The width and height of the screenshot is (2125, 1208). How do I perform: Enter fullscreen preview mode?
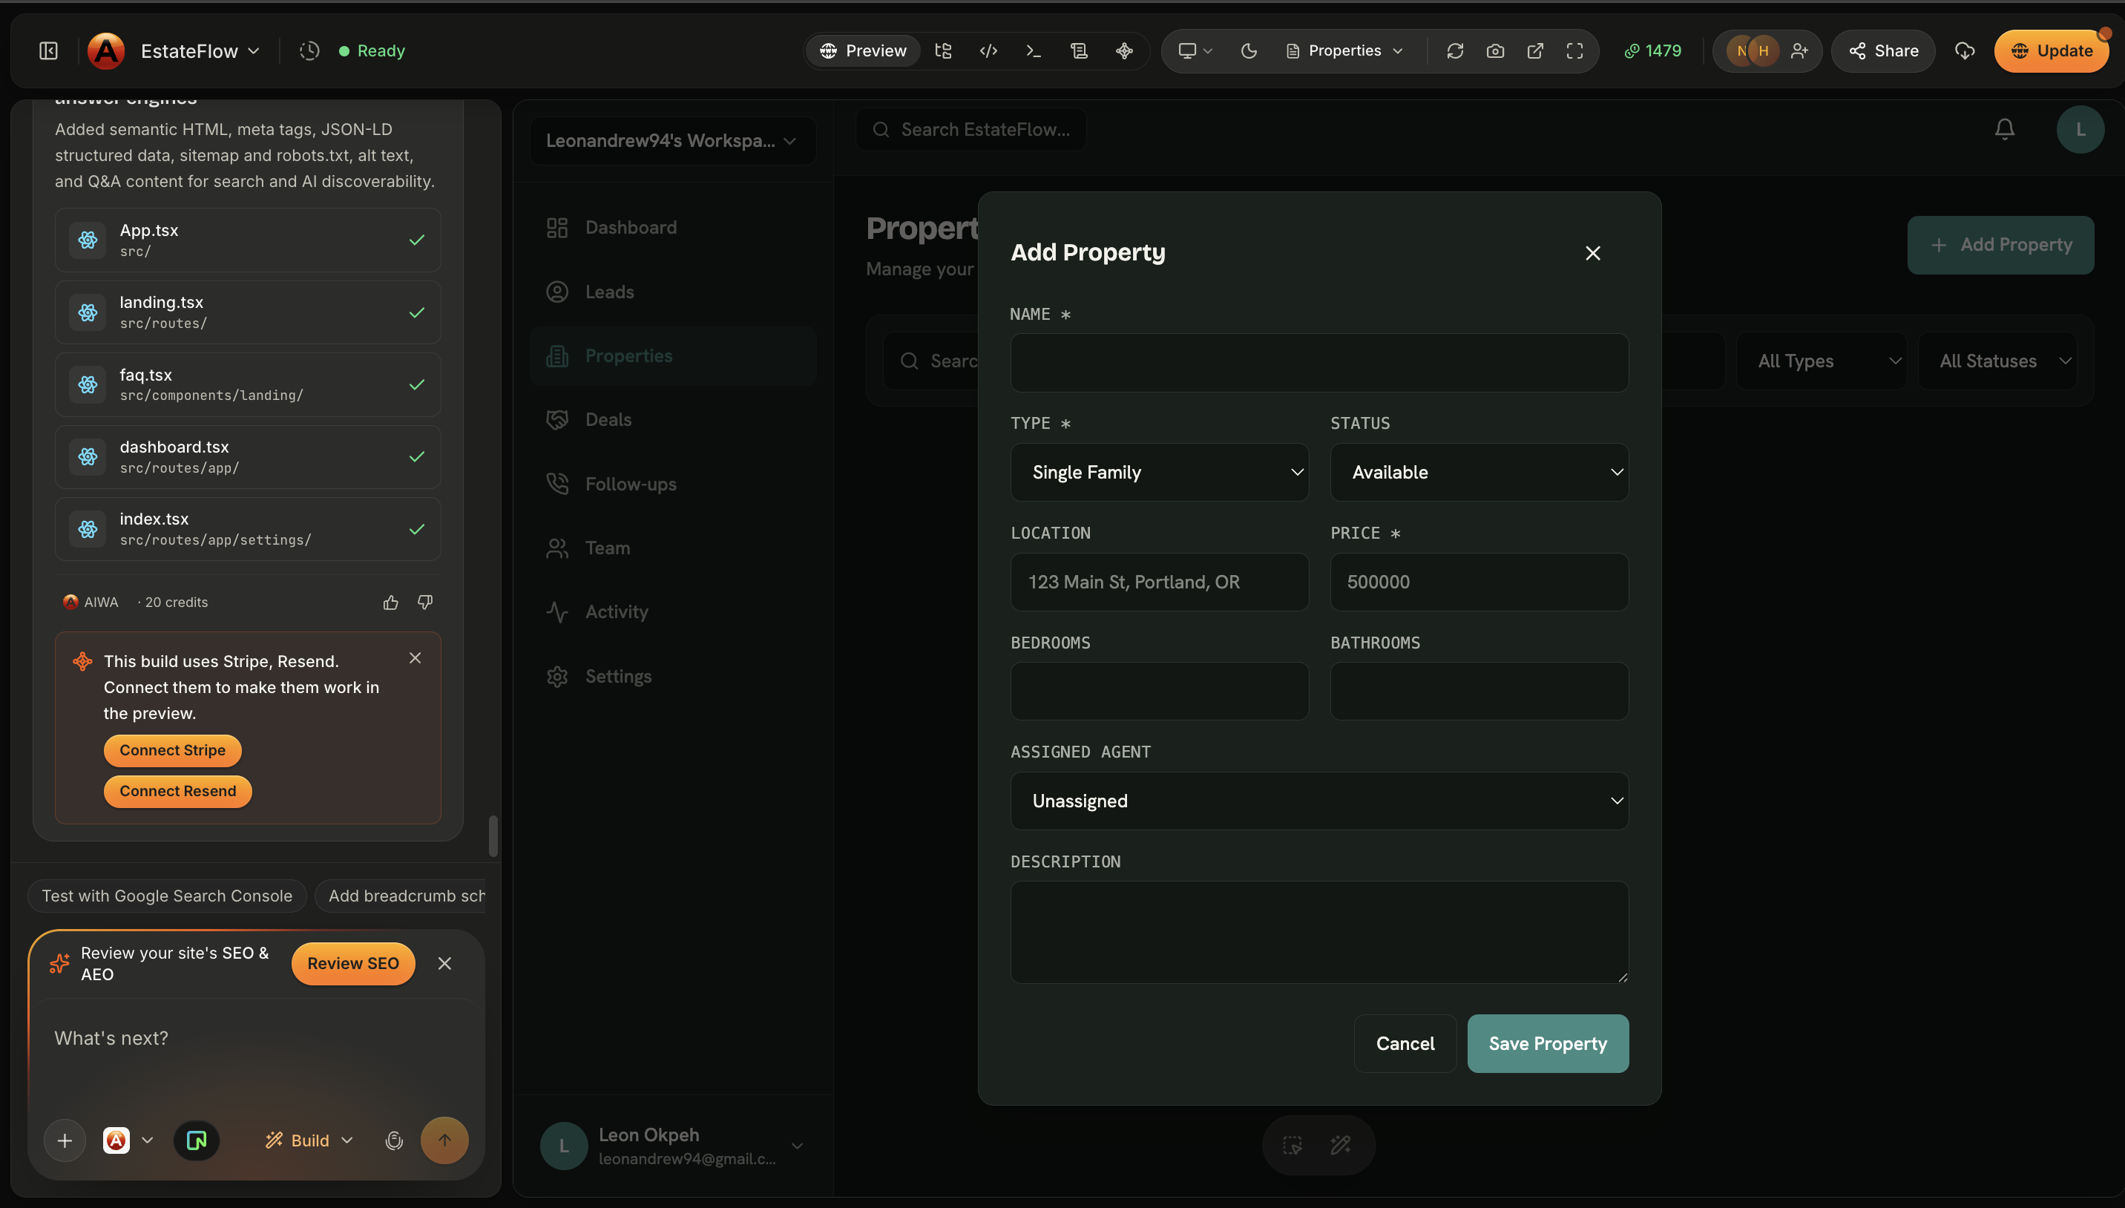click(x=1575, y=50)
